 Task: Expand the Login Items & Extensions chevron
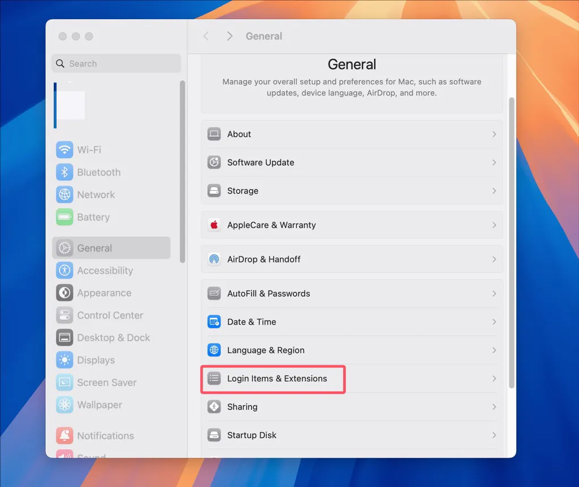(x=494, y=378)
